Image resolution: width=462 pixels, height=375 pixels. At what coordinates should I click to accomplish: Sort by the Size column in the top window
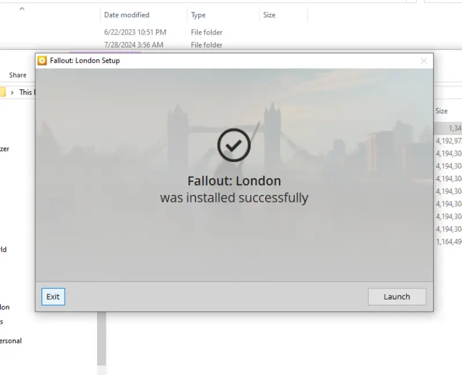coord(269,15)
